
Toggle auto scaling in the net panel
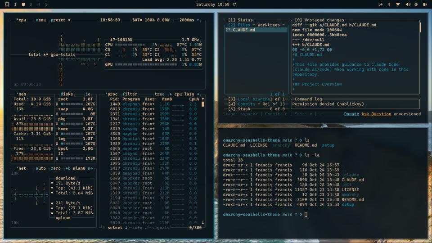[41, 168]
